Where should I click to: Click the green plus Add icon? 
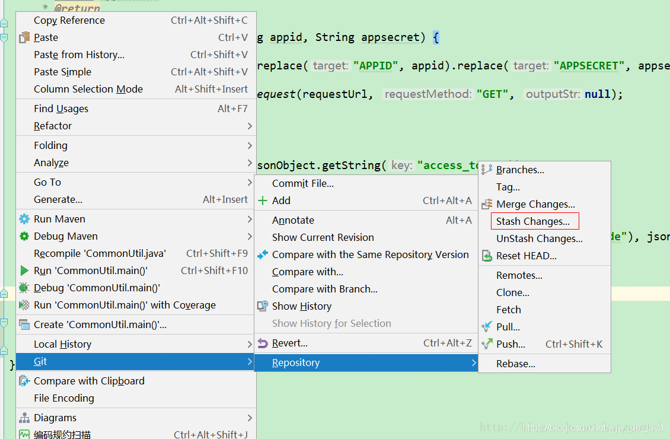point(263,201)
